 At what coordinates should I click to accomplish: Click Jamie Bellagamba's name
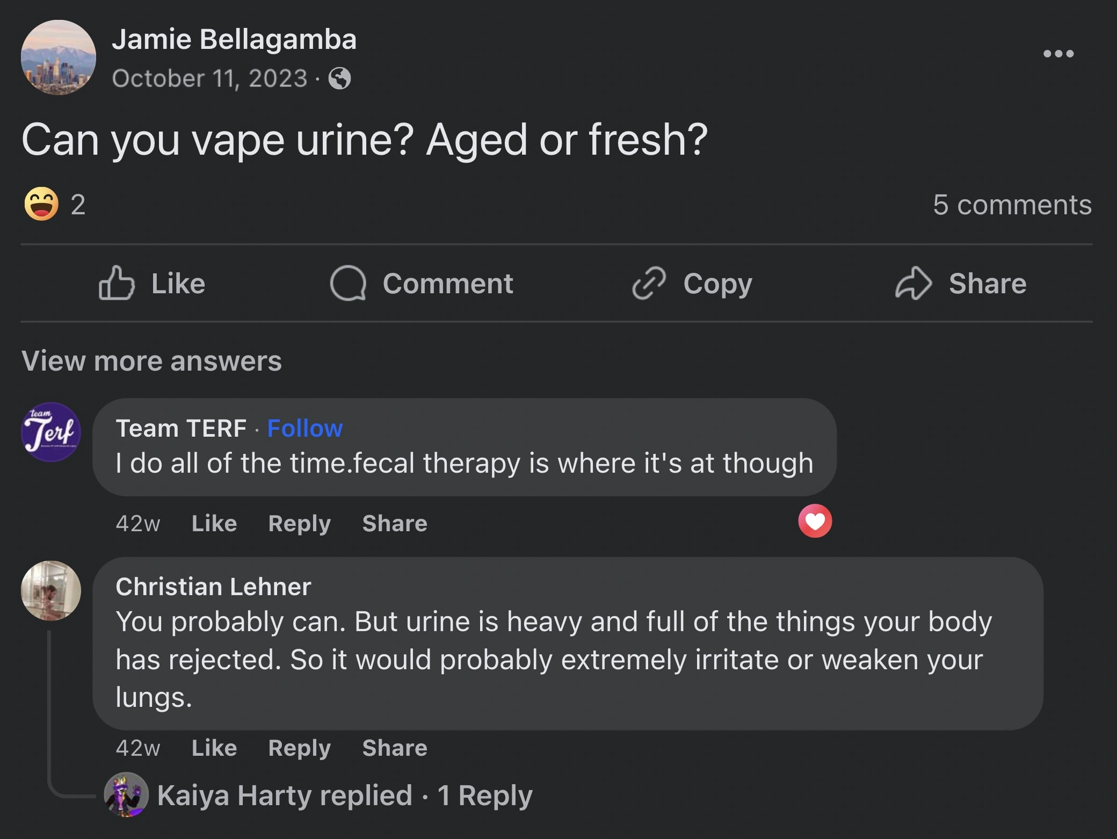pyautogui.click(x=235, y=39)
